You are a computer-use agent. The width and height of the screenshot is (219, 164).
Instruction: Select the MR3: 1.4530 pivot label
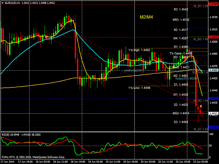[x=181, y=20]
